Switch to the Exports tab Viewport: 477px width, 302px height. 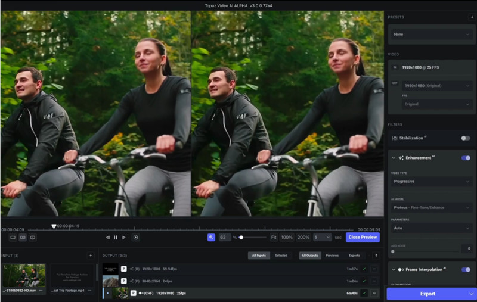(354, 256)
